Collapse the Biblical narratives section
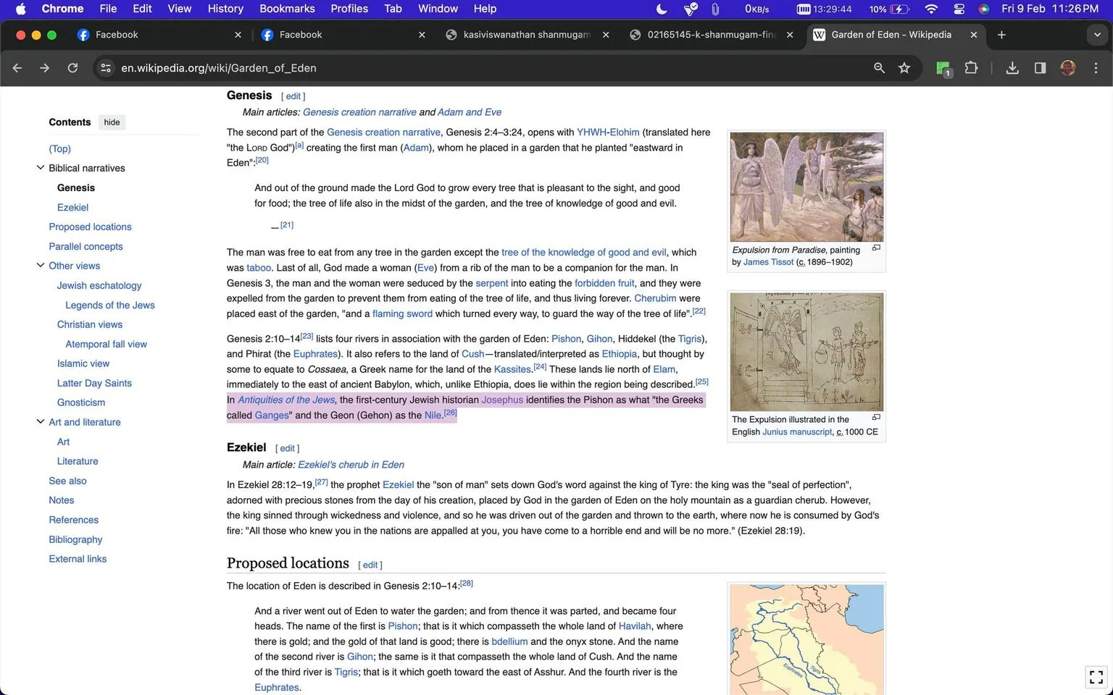This screenshot has height=695, width=1113. tap(41, 168)
